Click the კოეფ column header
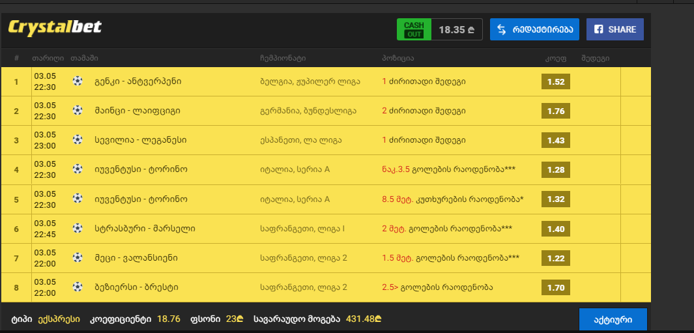694x333 pixels. coord(555,58)
